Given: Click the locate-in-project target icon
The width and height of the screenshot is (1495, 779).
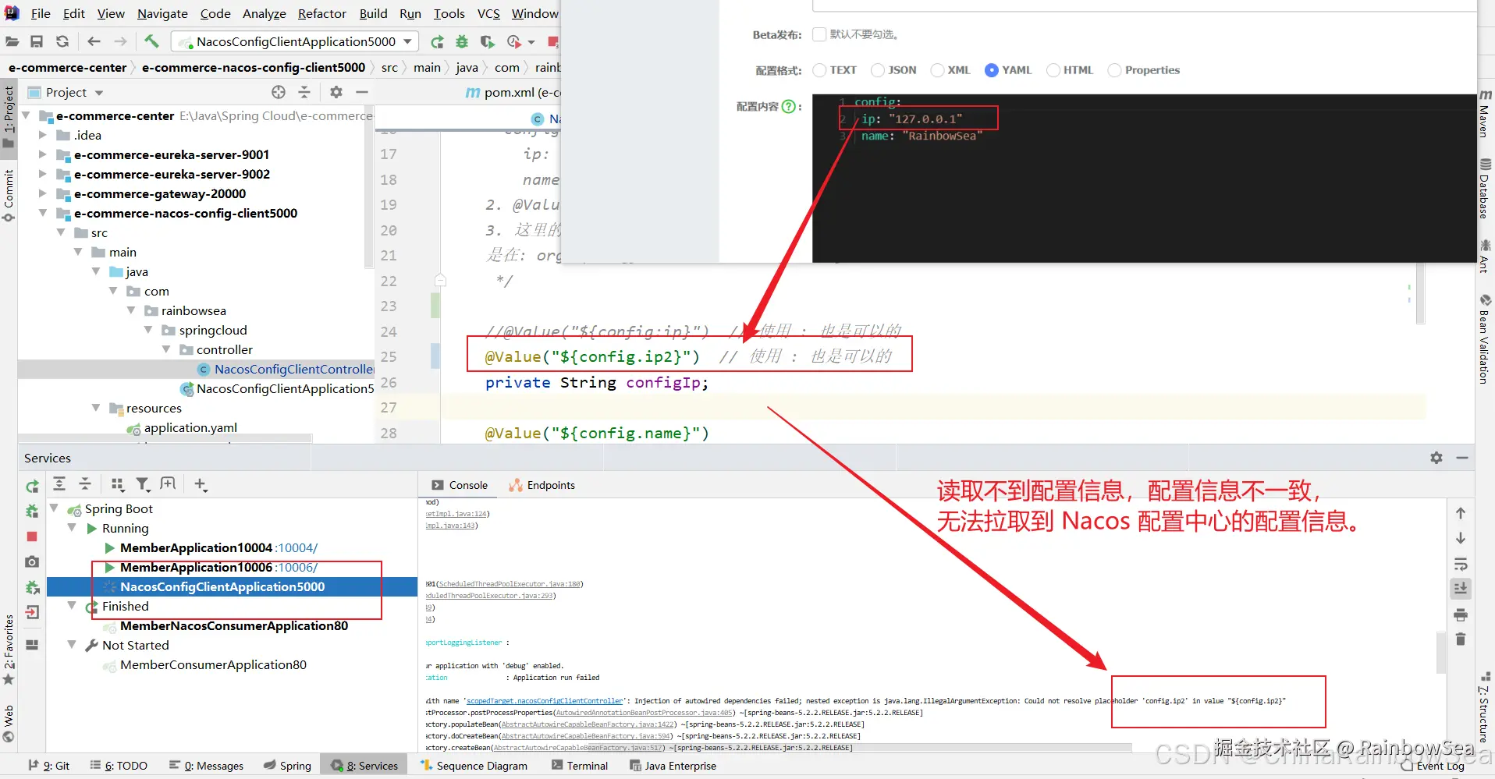Looking at the screenshot, I should point(279,92).
